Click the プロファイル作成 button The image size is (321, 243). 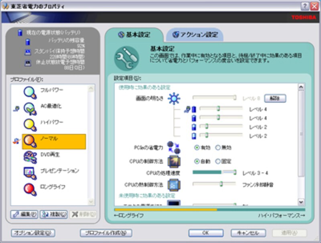[x=106, y=233]
